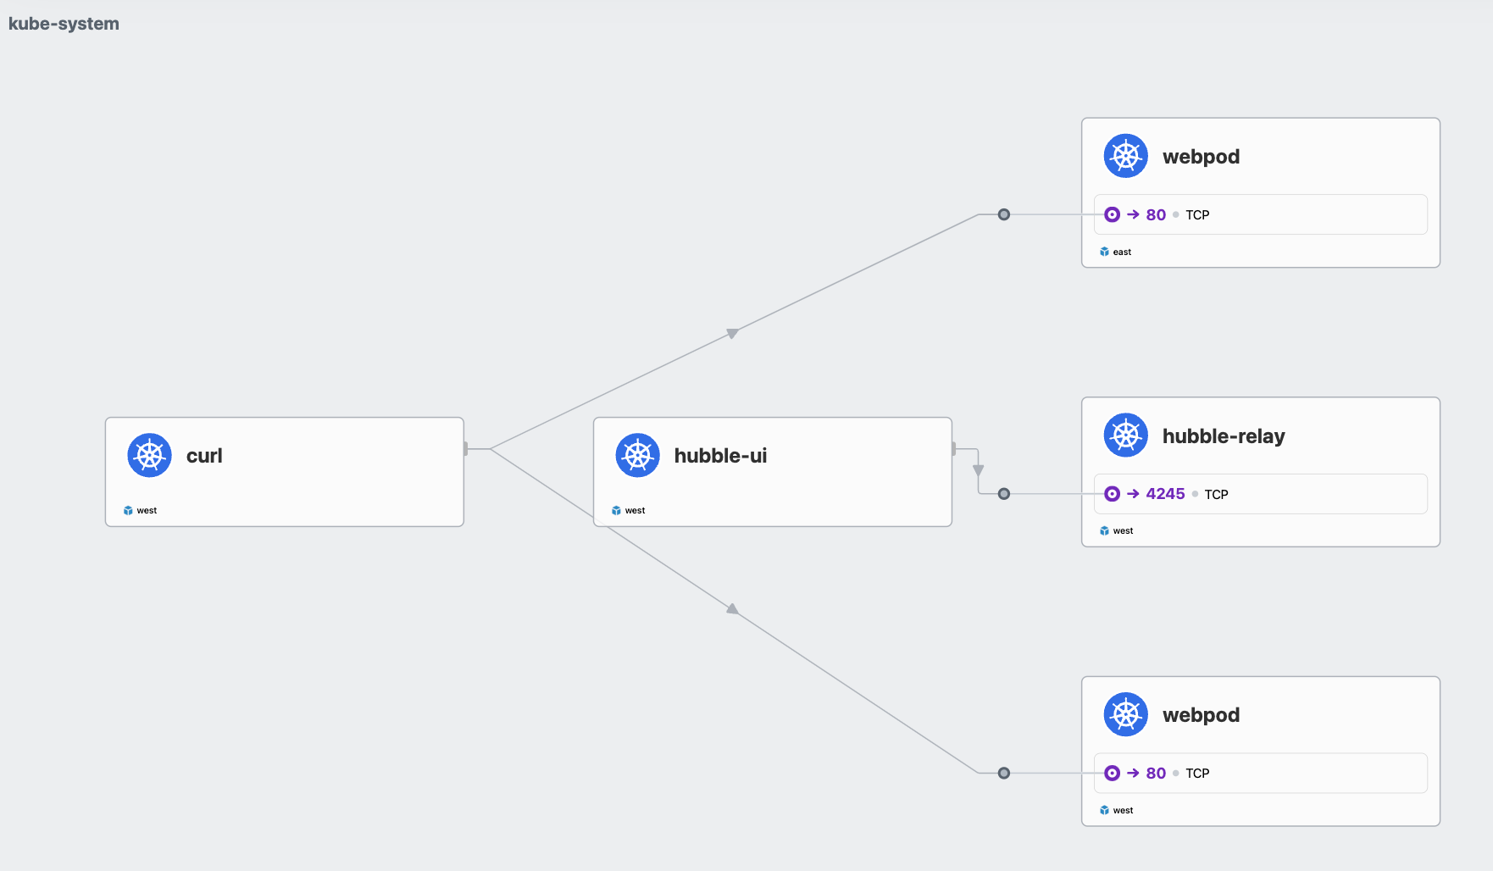Click west label on bottom webpod card
Image resolution: width=1493 pixels, height=871 pixels.
1123,810
